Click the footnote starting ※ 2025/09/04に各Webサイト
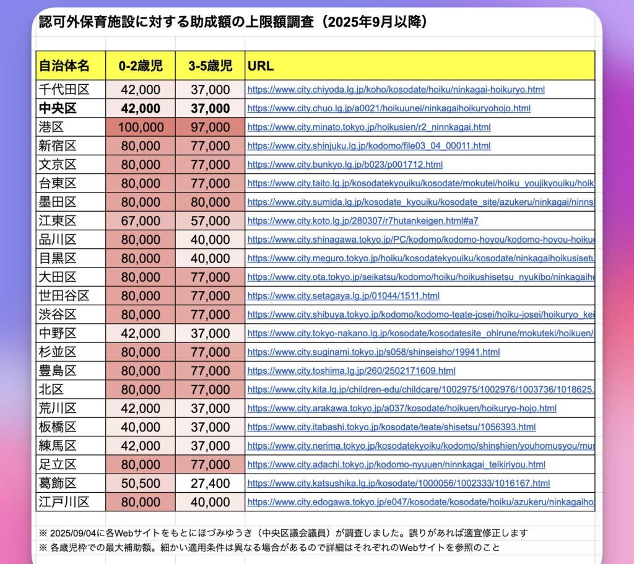The width and height of the screenshot is (634, 564). (x=283, y=533)
